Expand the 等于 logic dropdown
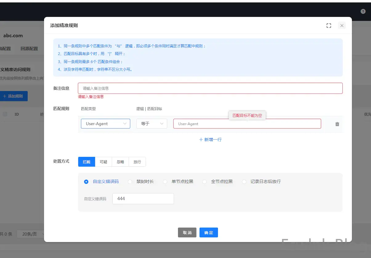Image resolution: width=371 pixels, height=258 pixels. coord(151,124)
